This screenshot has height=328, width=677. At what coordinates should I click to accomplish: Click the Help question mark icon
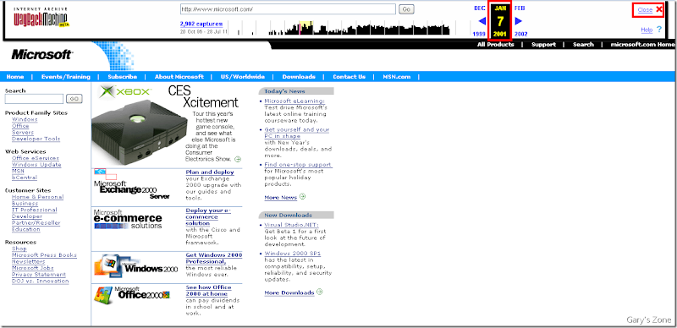click(659, 30)
